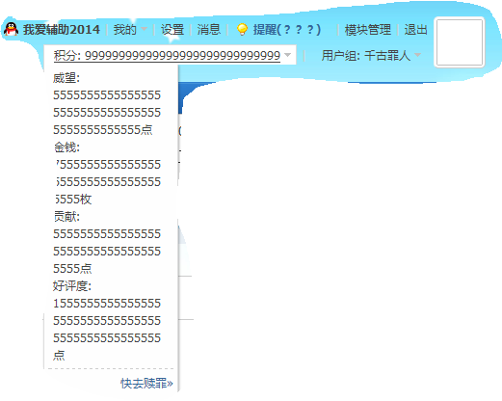Collapse the 积分 dropdown arrow
The height and width of the screenshot is (401, 502).
click(x=288, y=55)
